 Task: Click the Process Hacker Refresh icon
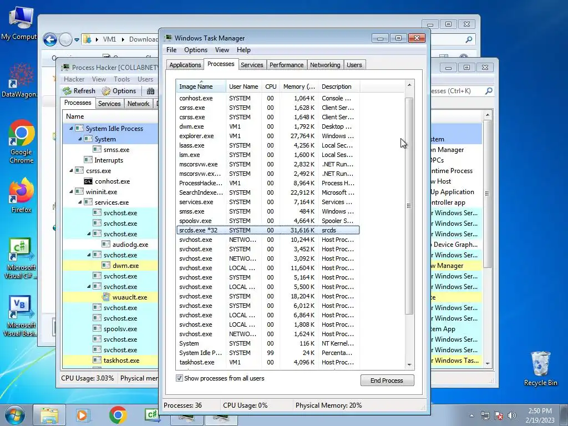click(x=67, y=91)
